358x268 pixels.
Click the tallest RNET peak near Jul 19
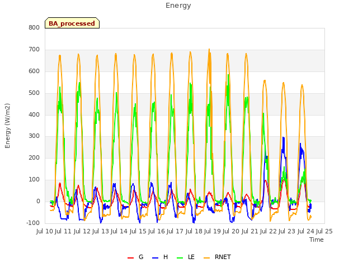(209, 49)
